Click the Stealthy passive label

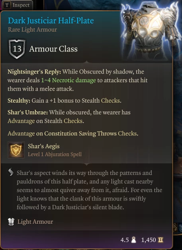point(19,101)
